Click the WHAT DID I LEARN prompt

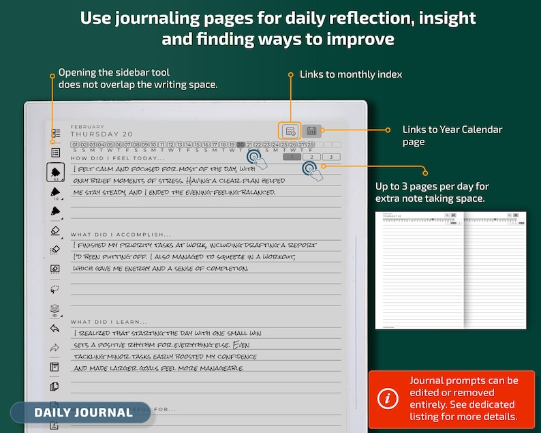pyautogui.click(x=109, y=322)
